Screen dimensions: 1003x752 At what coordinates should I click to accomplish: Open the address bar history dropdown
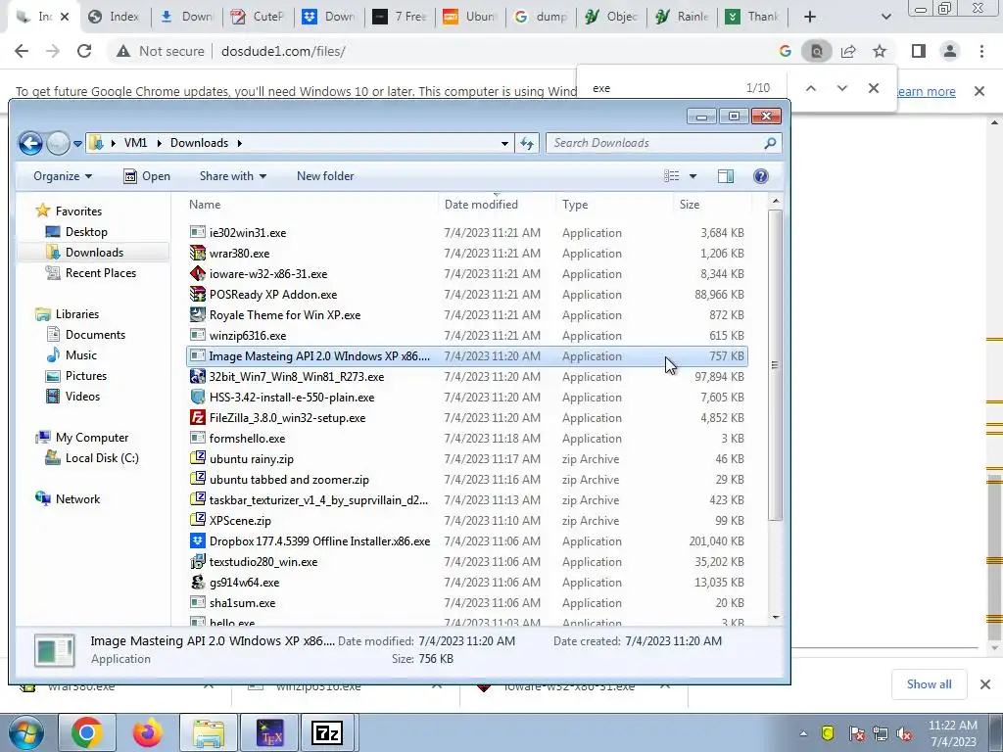[x=504, y=143]
